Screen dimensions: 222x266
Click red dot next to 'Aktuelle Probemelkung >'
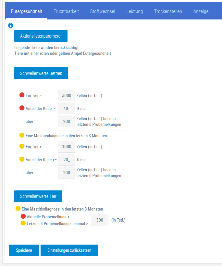tap(23, 216)
